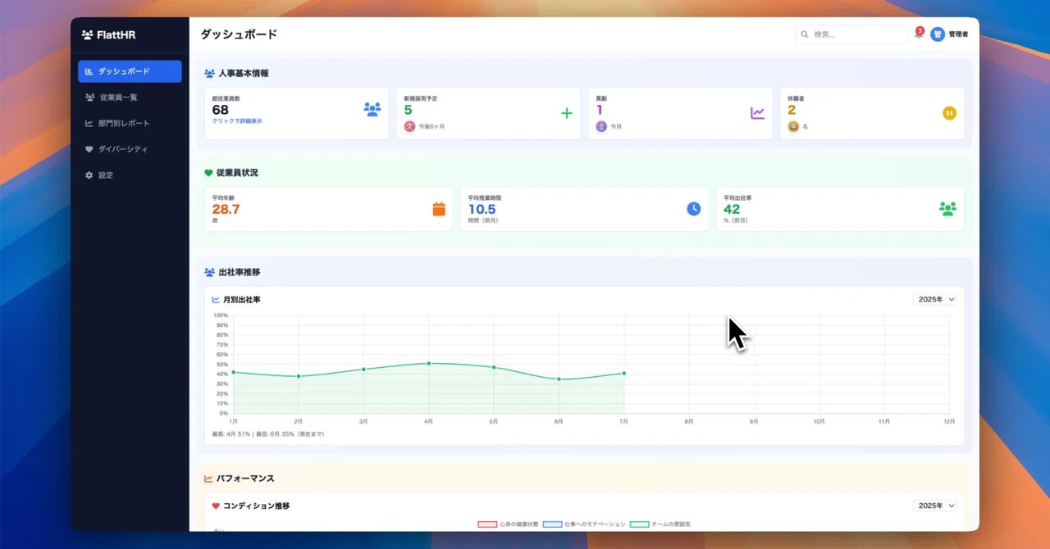1050x549 pixels.
Task: Open the 2025年 dropdown for コンディション推移
Action: [934, 506]
